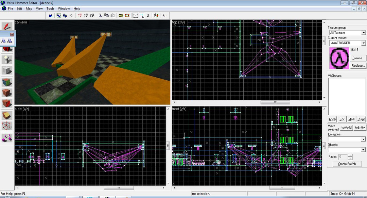This screenshot has width=367, height=198.
Task: Close the small floating toolbar
Action: [x=12, y=34]
